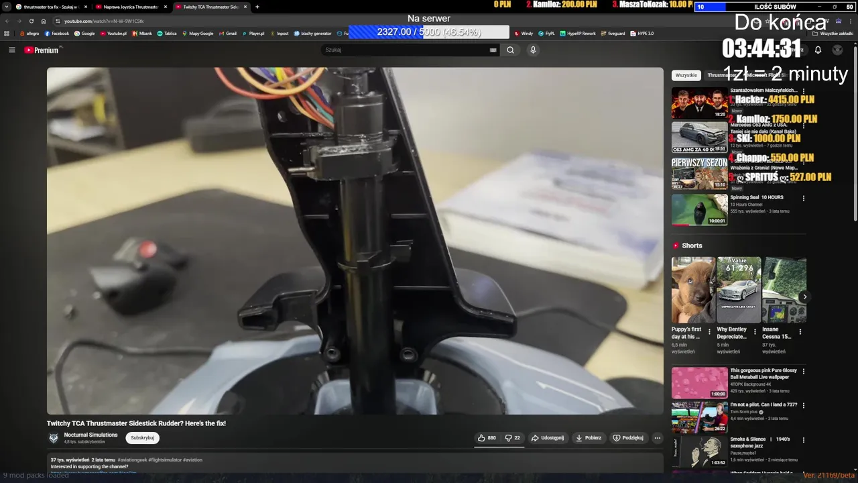Open YouTube notifications bell
Screen dimensions: 858x483
coord(818,50)
